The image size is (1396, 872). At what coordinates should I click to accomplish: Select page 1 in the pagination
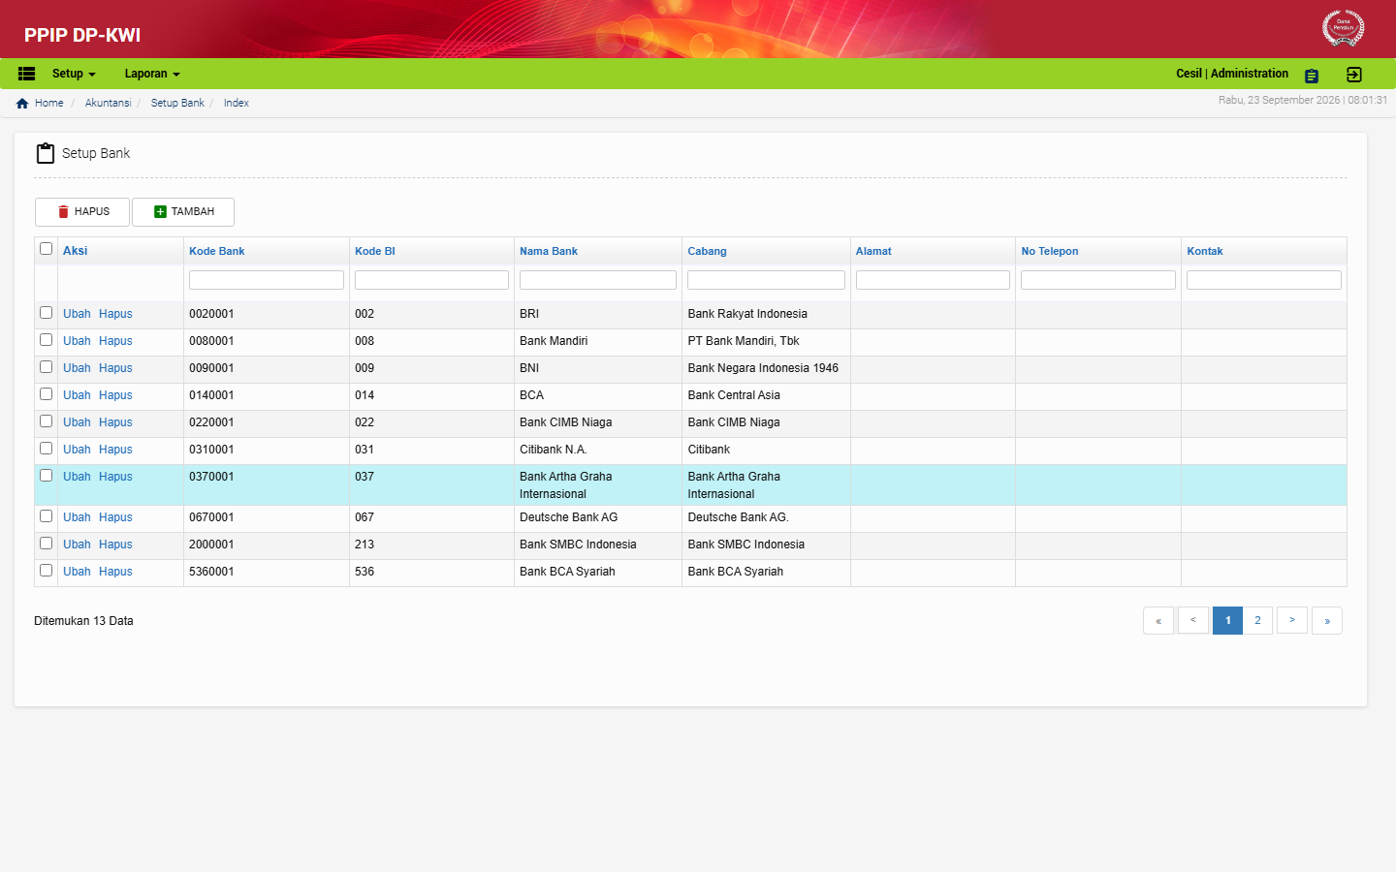point(1227,620)
